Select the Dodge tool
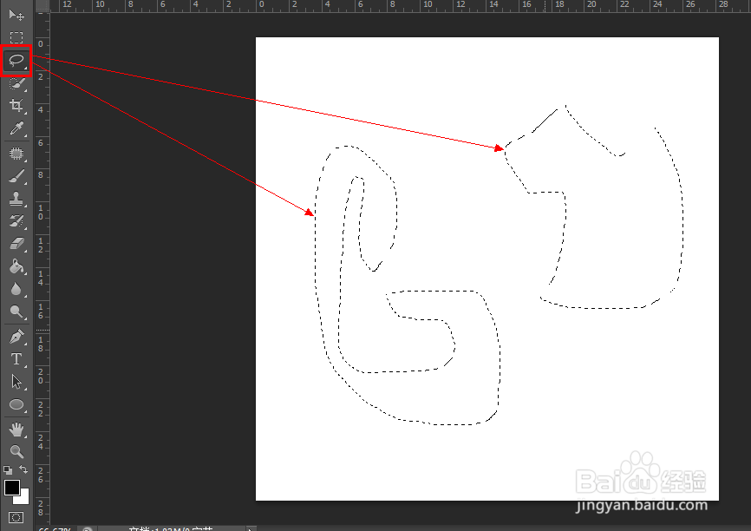 pos(16,312)
